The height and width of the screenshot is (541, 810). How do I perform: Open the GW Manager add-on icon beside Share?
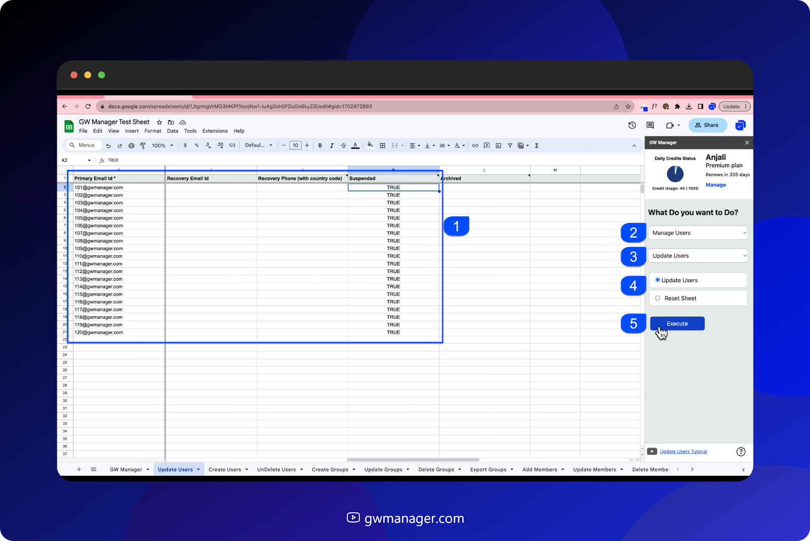[740, 125]
